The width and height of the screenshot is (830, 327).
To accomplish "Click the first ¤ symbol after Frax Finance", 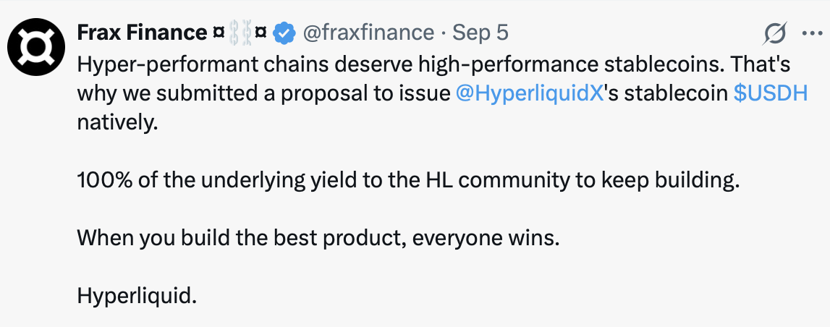I will coord(219,33).
